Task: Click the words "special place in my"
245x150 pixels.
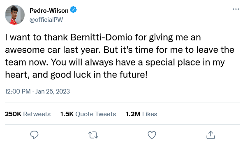Action: point(185,62)
